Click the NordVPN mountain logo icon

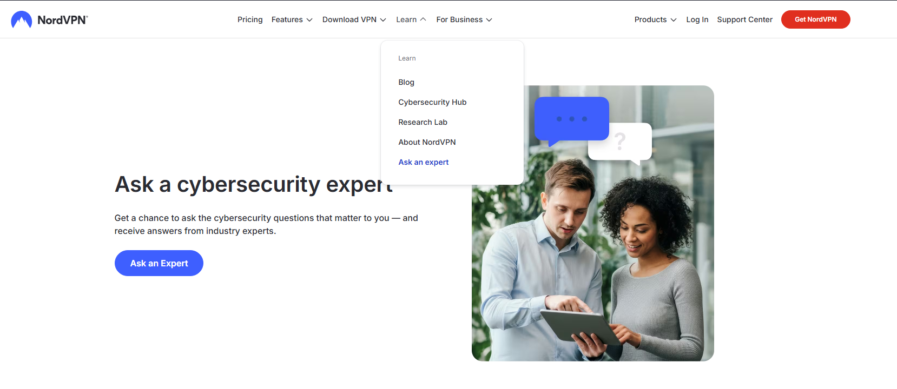click(22, 20)
